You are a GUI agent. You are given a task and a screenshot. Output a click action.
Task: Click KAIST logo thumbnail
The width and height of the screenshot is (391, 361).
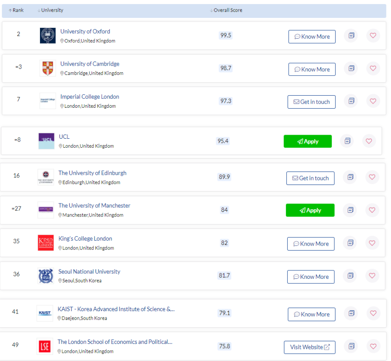tap(44, 313)
